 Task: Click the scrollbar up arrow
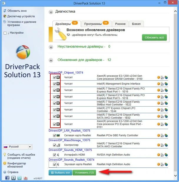click(175, 11)
